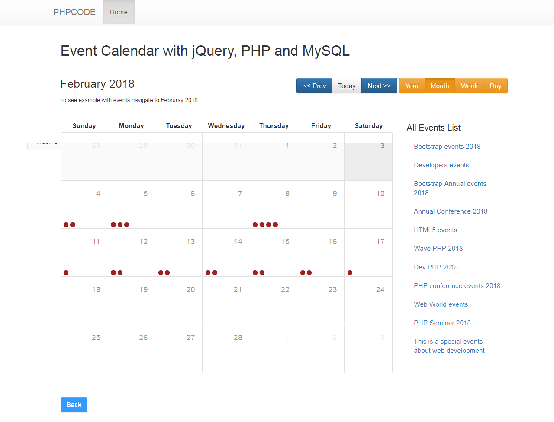Select day number 23 on calendar
The height and width of the screenshot is (422, 554).
pyautogui.click(x=332, y=290)
